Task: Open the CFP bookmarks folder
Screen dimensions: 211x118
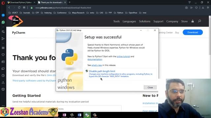Action: 36,13
